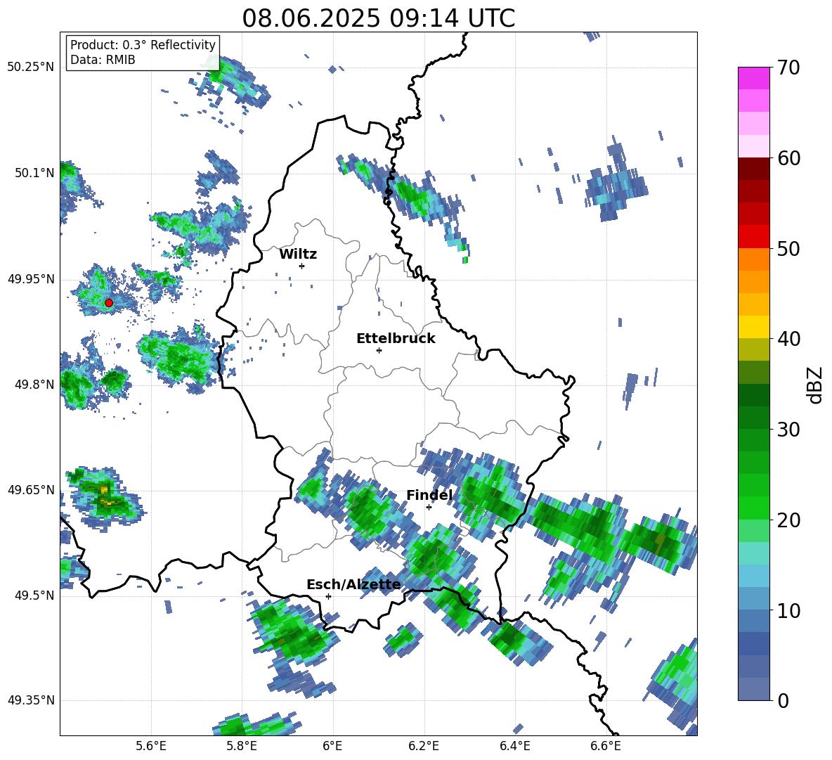Select the Wiltz city label
This screenshot has height=760, width=832.
pos(298,255)
